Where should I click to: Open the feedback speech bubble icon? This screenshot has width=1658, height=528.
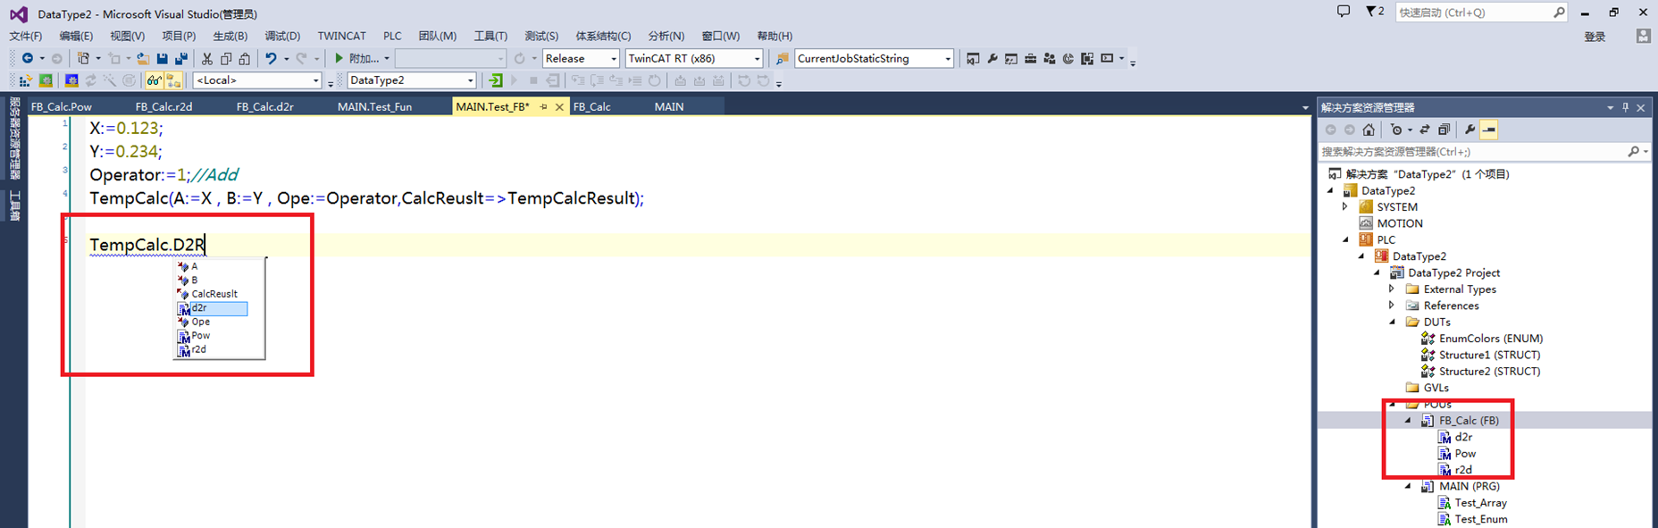(x=1344, y=12)
